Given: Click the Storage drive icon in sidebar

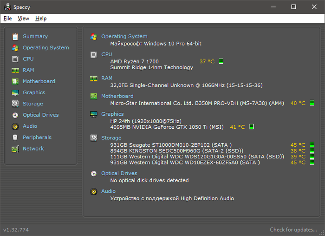Looking at the screenshot, I should click(x=15, y=104).
